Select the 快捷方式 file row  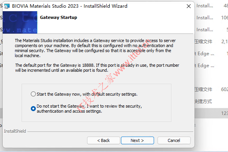tap(211, 101)
